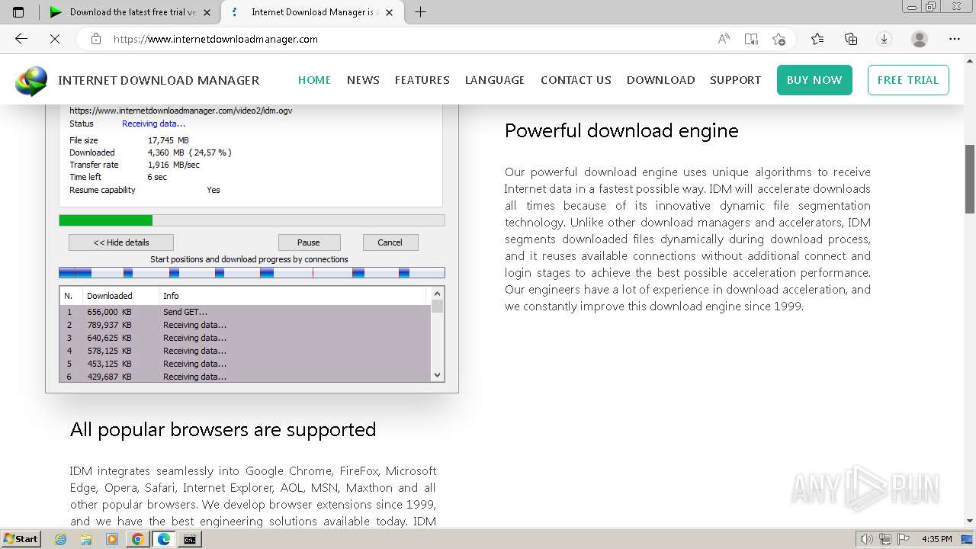Click the 'Info' column header
Image resolution: width=976 pixels, height=549 pixels.
294,296
